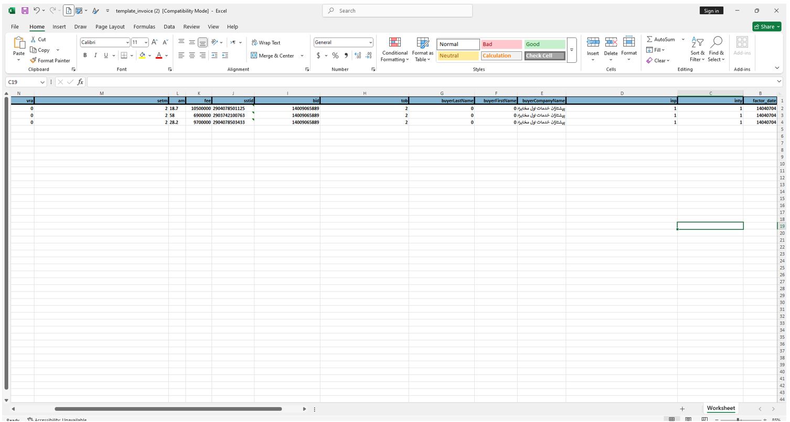Image resolution: width=790 pixels, height=422 pixels.
Task: Toggle Wrap Text for cell
Action: [x=266, y=43]
